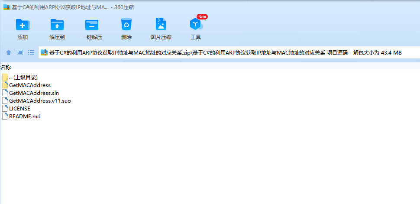This screenshot has width=420, height=204.
Task: Click the 360压缩 app icon in title bar
Action: 7,7
